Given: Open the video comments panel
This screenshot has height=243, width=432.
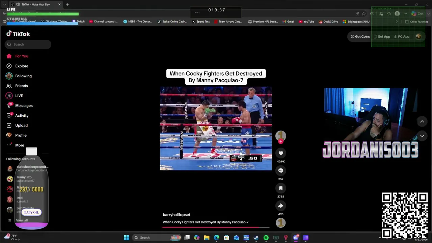Looking at the screenshot, I should point(280,171).
